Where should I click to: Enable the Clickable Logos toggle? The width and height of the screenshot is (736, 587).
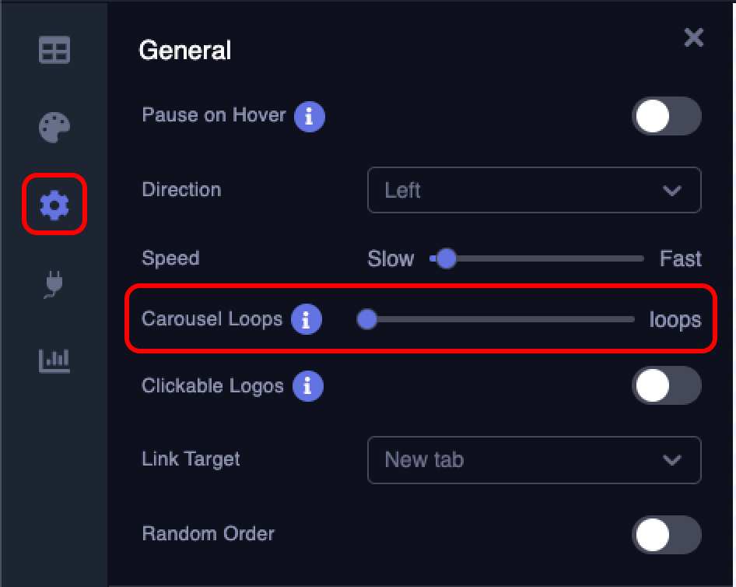pos(667,386)
